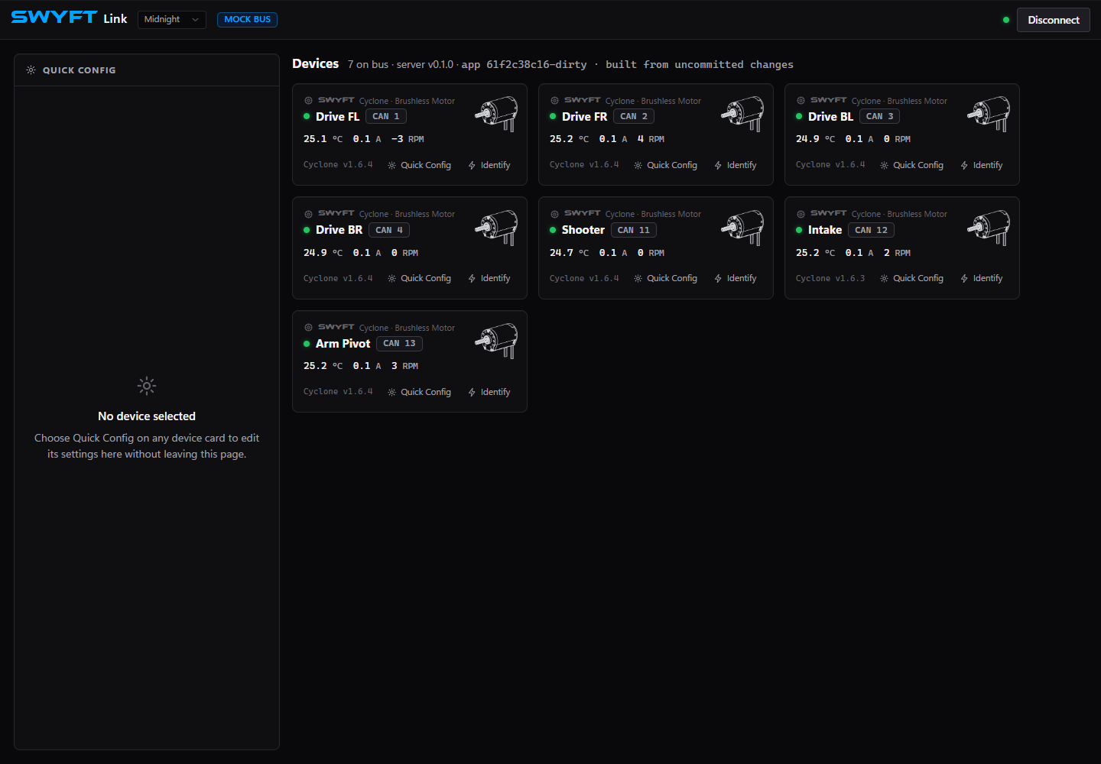Open Quick Config for Arm Pivot
This screenshot has width=1101, height=764.
(420, 392)
